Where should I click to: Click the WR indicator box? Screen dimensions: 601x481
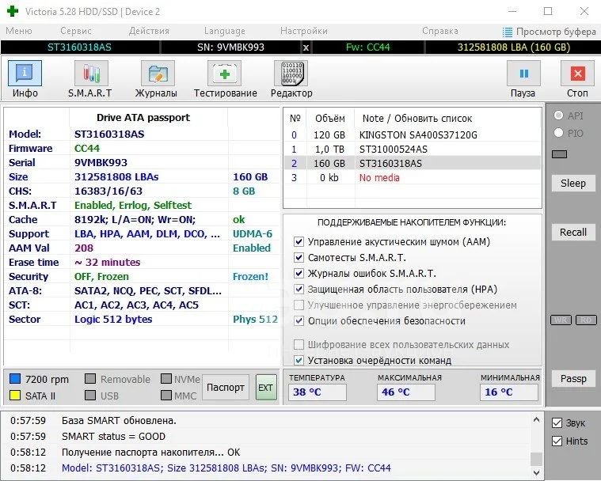pos(561,320)
